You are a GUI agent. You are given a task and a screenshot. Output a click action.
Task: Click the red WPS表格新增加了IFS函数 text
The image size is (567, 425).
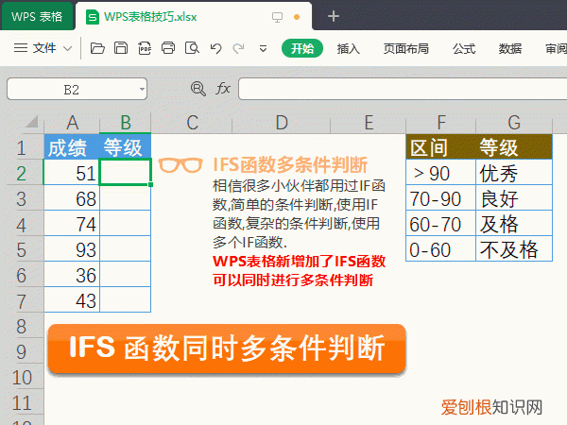coord(299,261)
